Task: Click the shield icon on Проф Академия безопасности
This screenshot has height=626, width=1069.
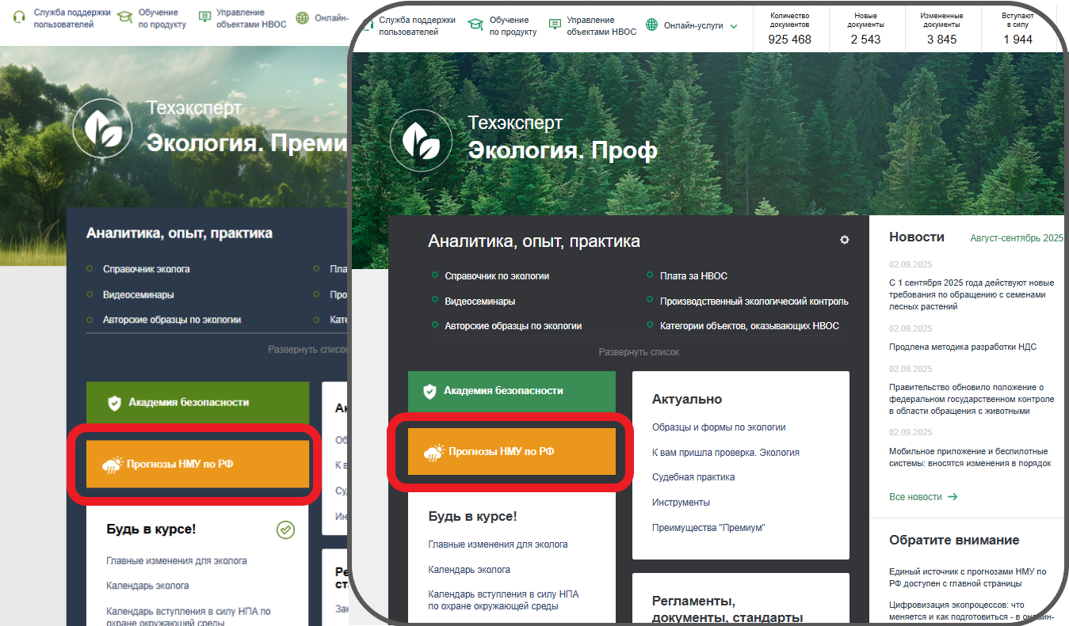Action: pos(430,391)
